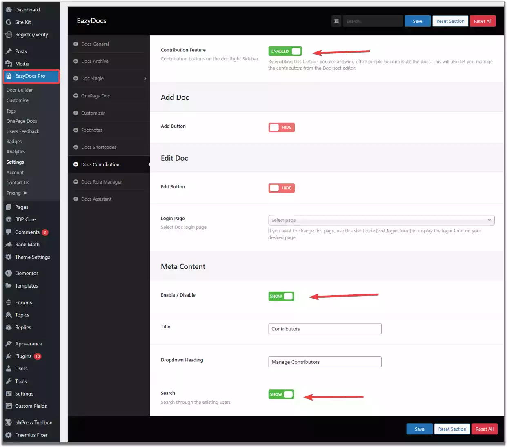Viewport: 507px width, 447px height.
Task: Click the Plugins plug icon
Action: [9, 356]
